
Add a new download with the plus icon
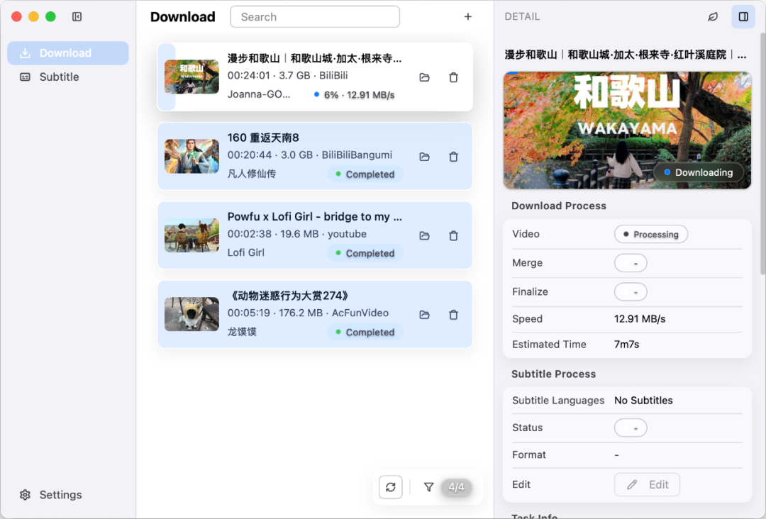(468, 16)
